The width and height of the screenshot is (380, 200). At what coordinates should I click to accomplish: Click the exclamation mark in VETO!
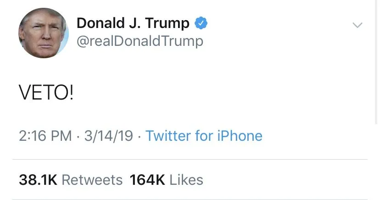coord(70,94)
